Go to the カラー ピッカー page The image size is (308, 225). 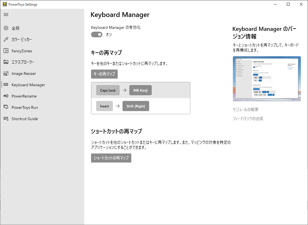click(42, 39)
